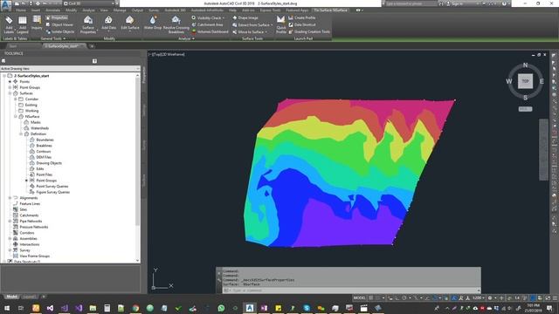Open Grading Creation Tools

308,31
